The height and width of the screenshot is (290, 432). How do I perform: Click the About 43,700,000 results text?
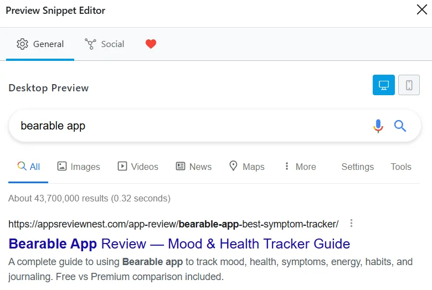[x=89, y=198]
